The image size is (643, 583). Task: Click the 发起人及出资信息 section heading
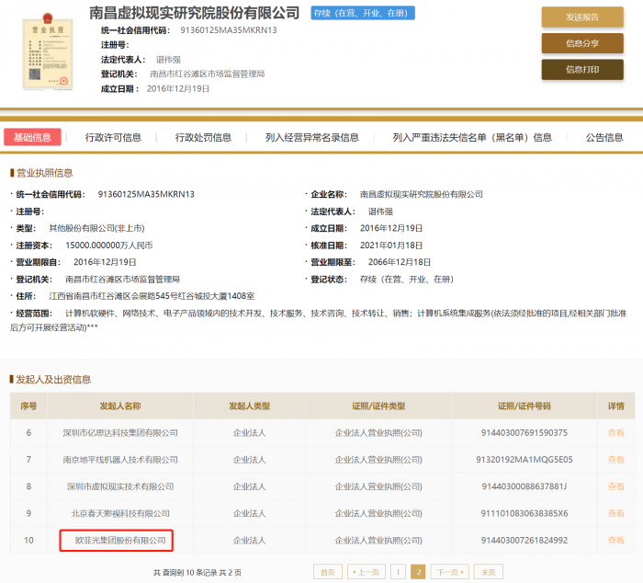[53, 380]
